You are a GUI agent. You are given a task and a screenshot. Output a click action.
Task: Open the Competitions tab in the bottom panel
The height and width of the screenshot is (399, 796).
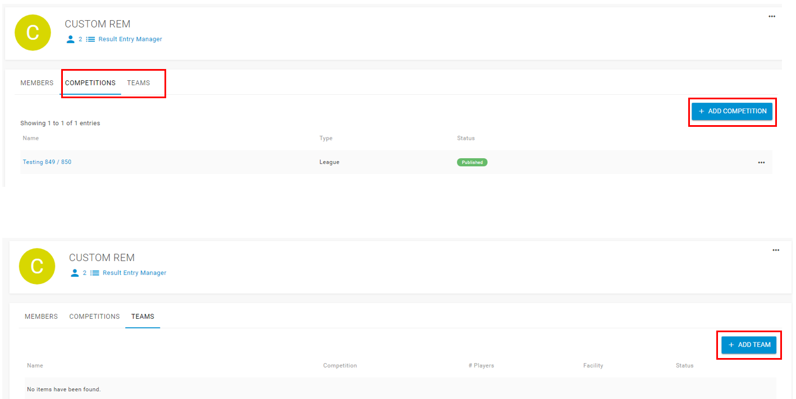pos(95,317)
